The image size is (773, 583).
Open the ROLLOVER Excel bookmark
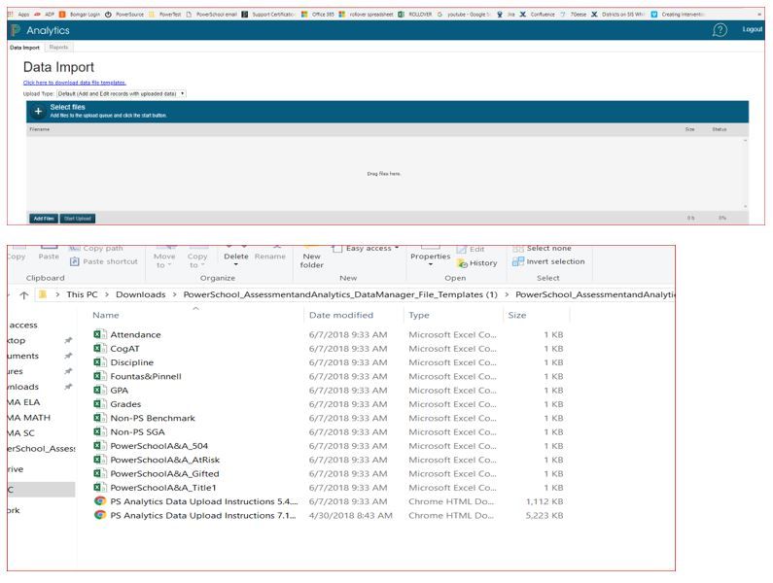point(415,15)
